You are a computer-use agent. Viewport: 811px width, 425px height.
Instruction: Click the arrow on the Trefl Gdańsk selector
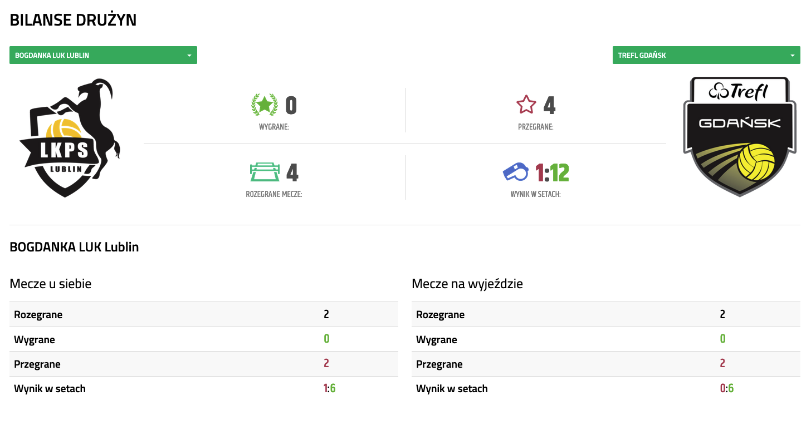click(792, 56)
